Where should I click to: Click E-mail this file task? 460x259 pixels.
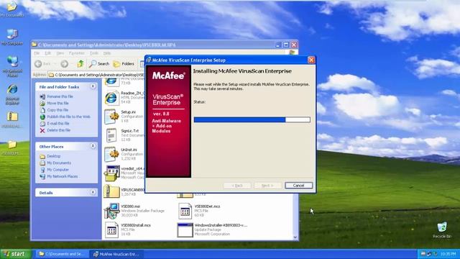58,123
